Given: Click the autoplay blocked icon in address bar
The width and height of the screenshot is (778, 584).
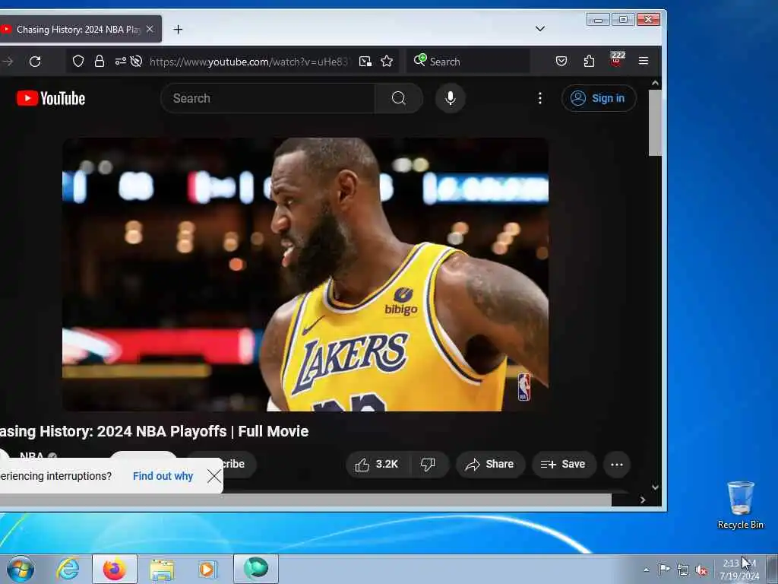Looking at the screenshot, I should (x=136, y=61).
